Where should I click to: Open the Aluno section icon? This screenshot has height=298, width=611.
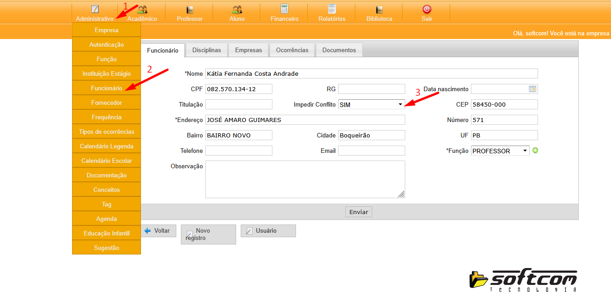(x=237, y=10)
